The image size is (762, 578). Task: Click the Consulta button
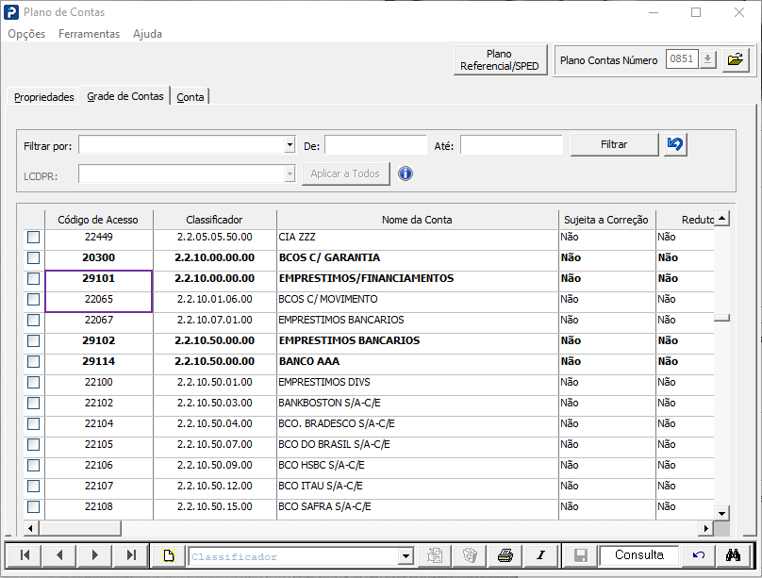(639, 554)
